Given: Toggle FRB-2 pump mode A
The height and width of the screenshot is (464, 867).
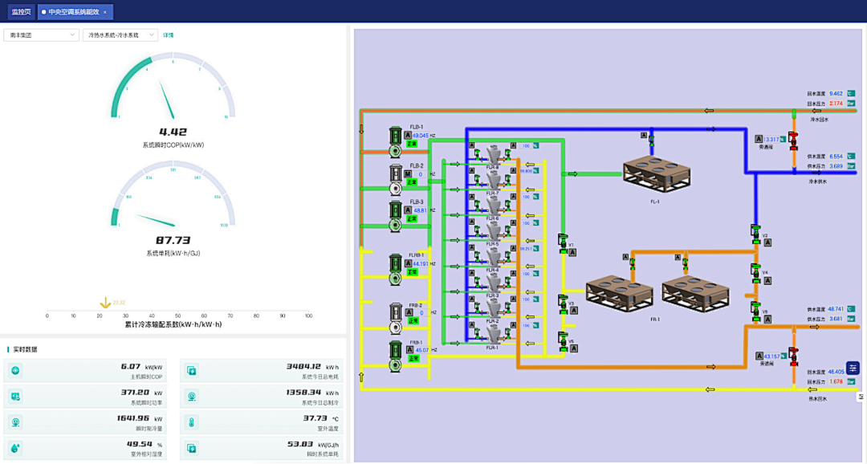Looking at the screenshot, I should [409, 312].
